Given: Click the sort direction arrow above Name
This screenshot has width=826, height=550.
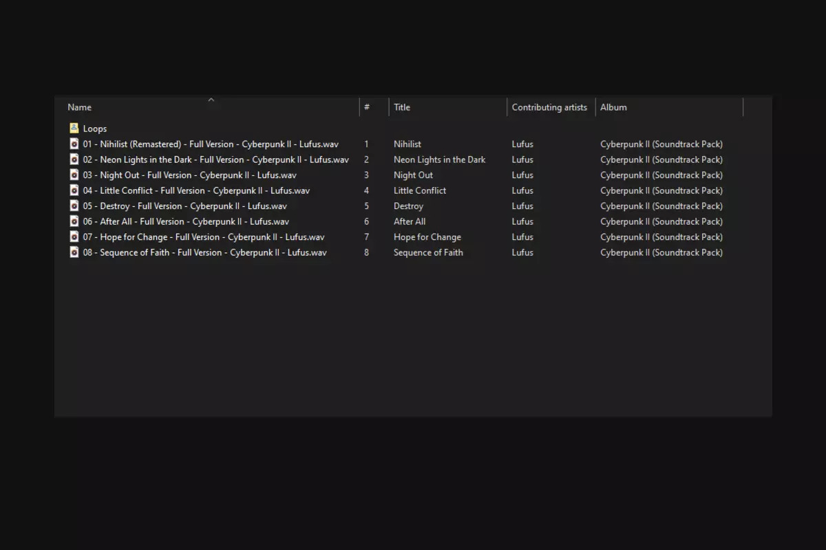Looking at the screenshot, I should click(x=211, y=100).
